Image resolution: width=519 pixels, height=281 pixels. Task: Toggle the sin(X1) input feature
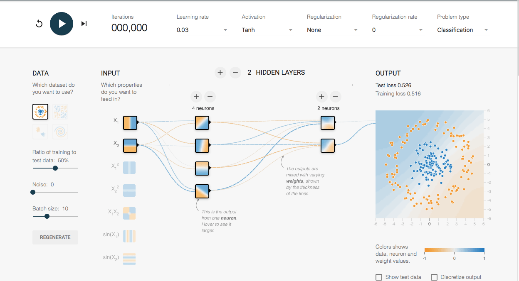coord(129,236)
